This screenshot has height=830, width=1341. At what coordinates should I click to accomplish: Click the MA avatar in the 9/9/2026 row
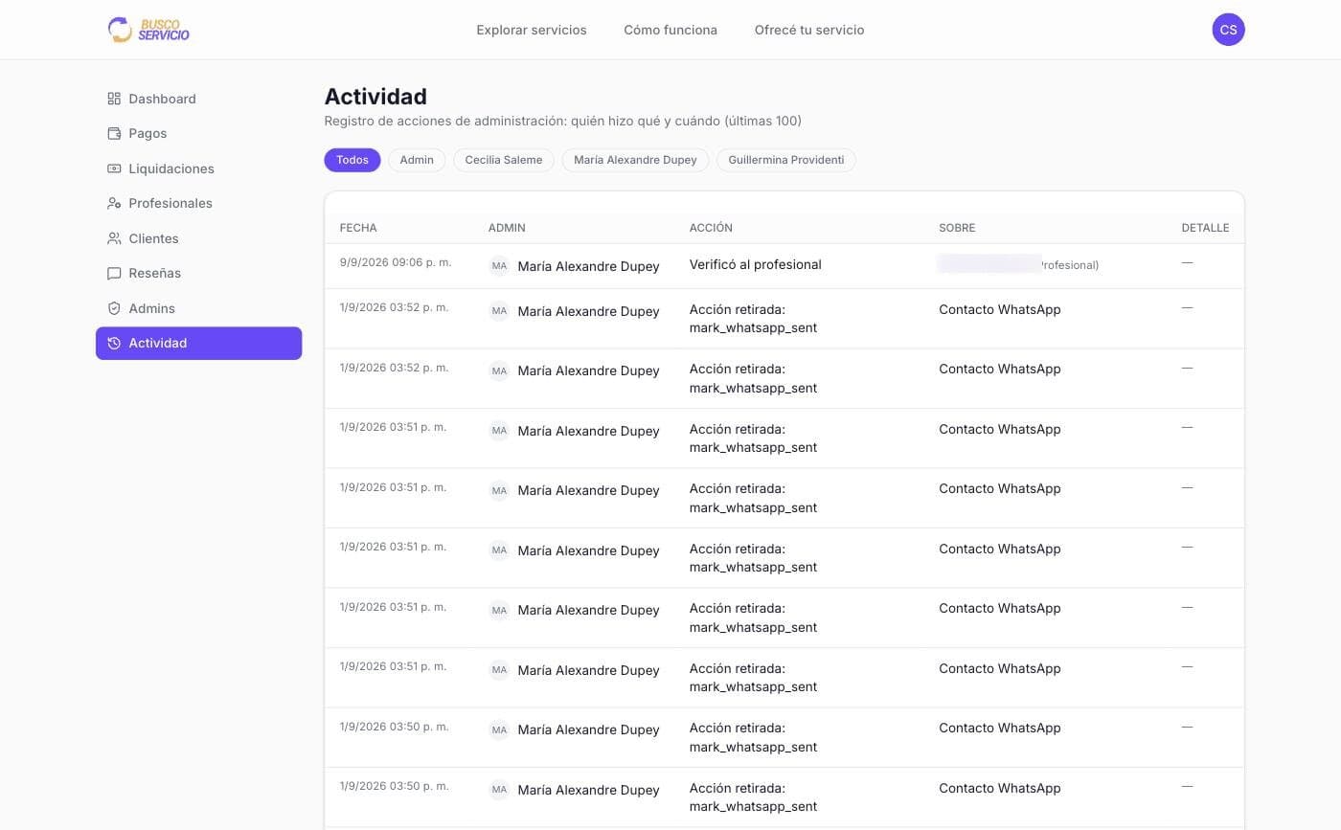pos(499,265)
